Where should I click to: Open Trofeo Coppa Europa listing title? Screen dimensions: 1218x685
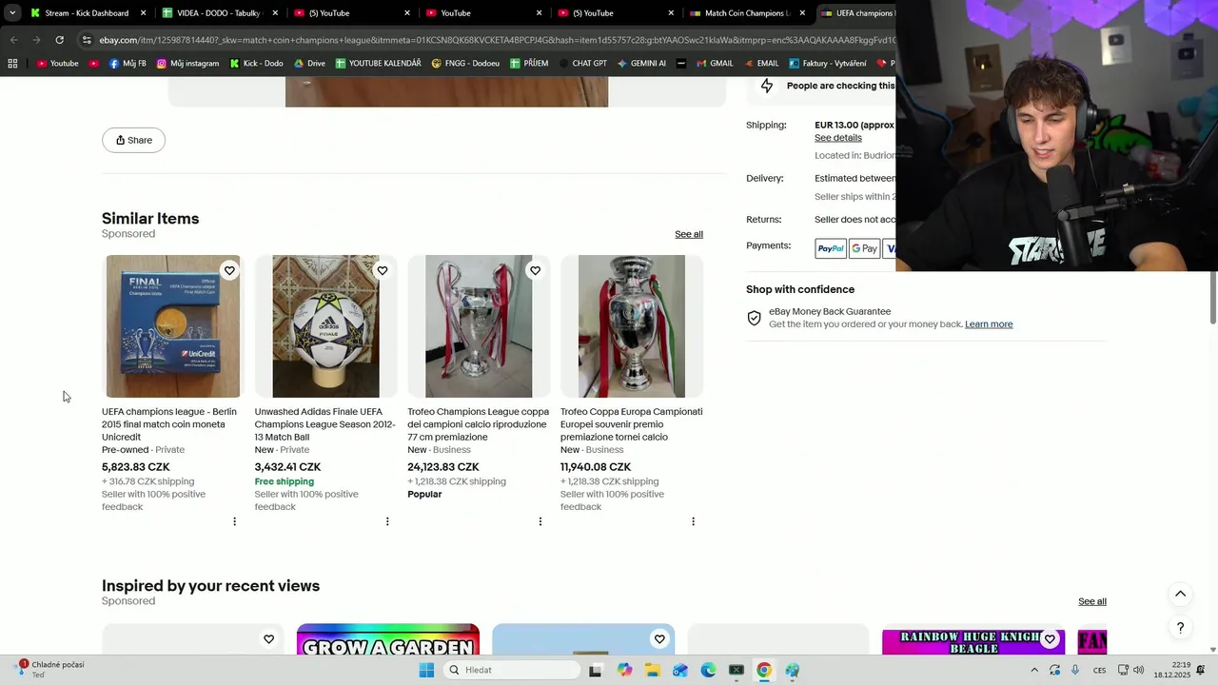[x=631, y=424]
